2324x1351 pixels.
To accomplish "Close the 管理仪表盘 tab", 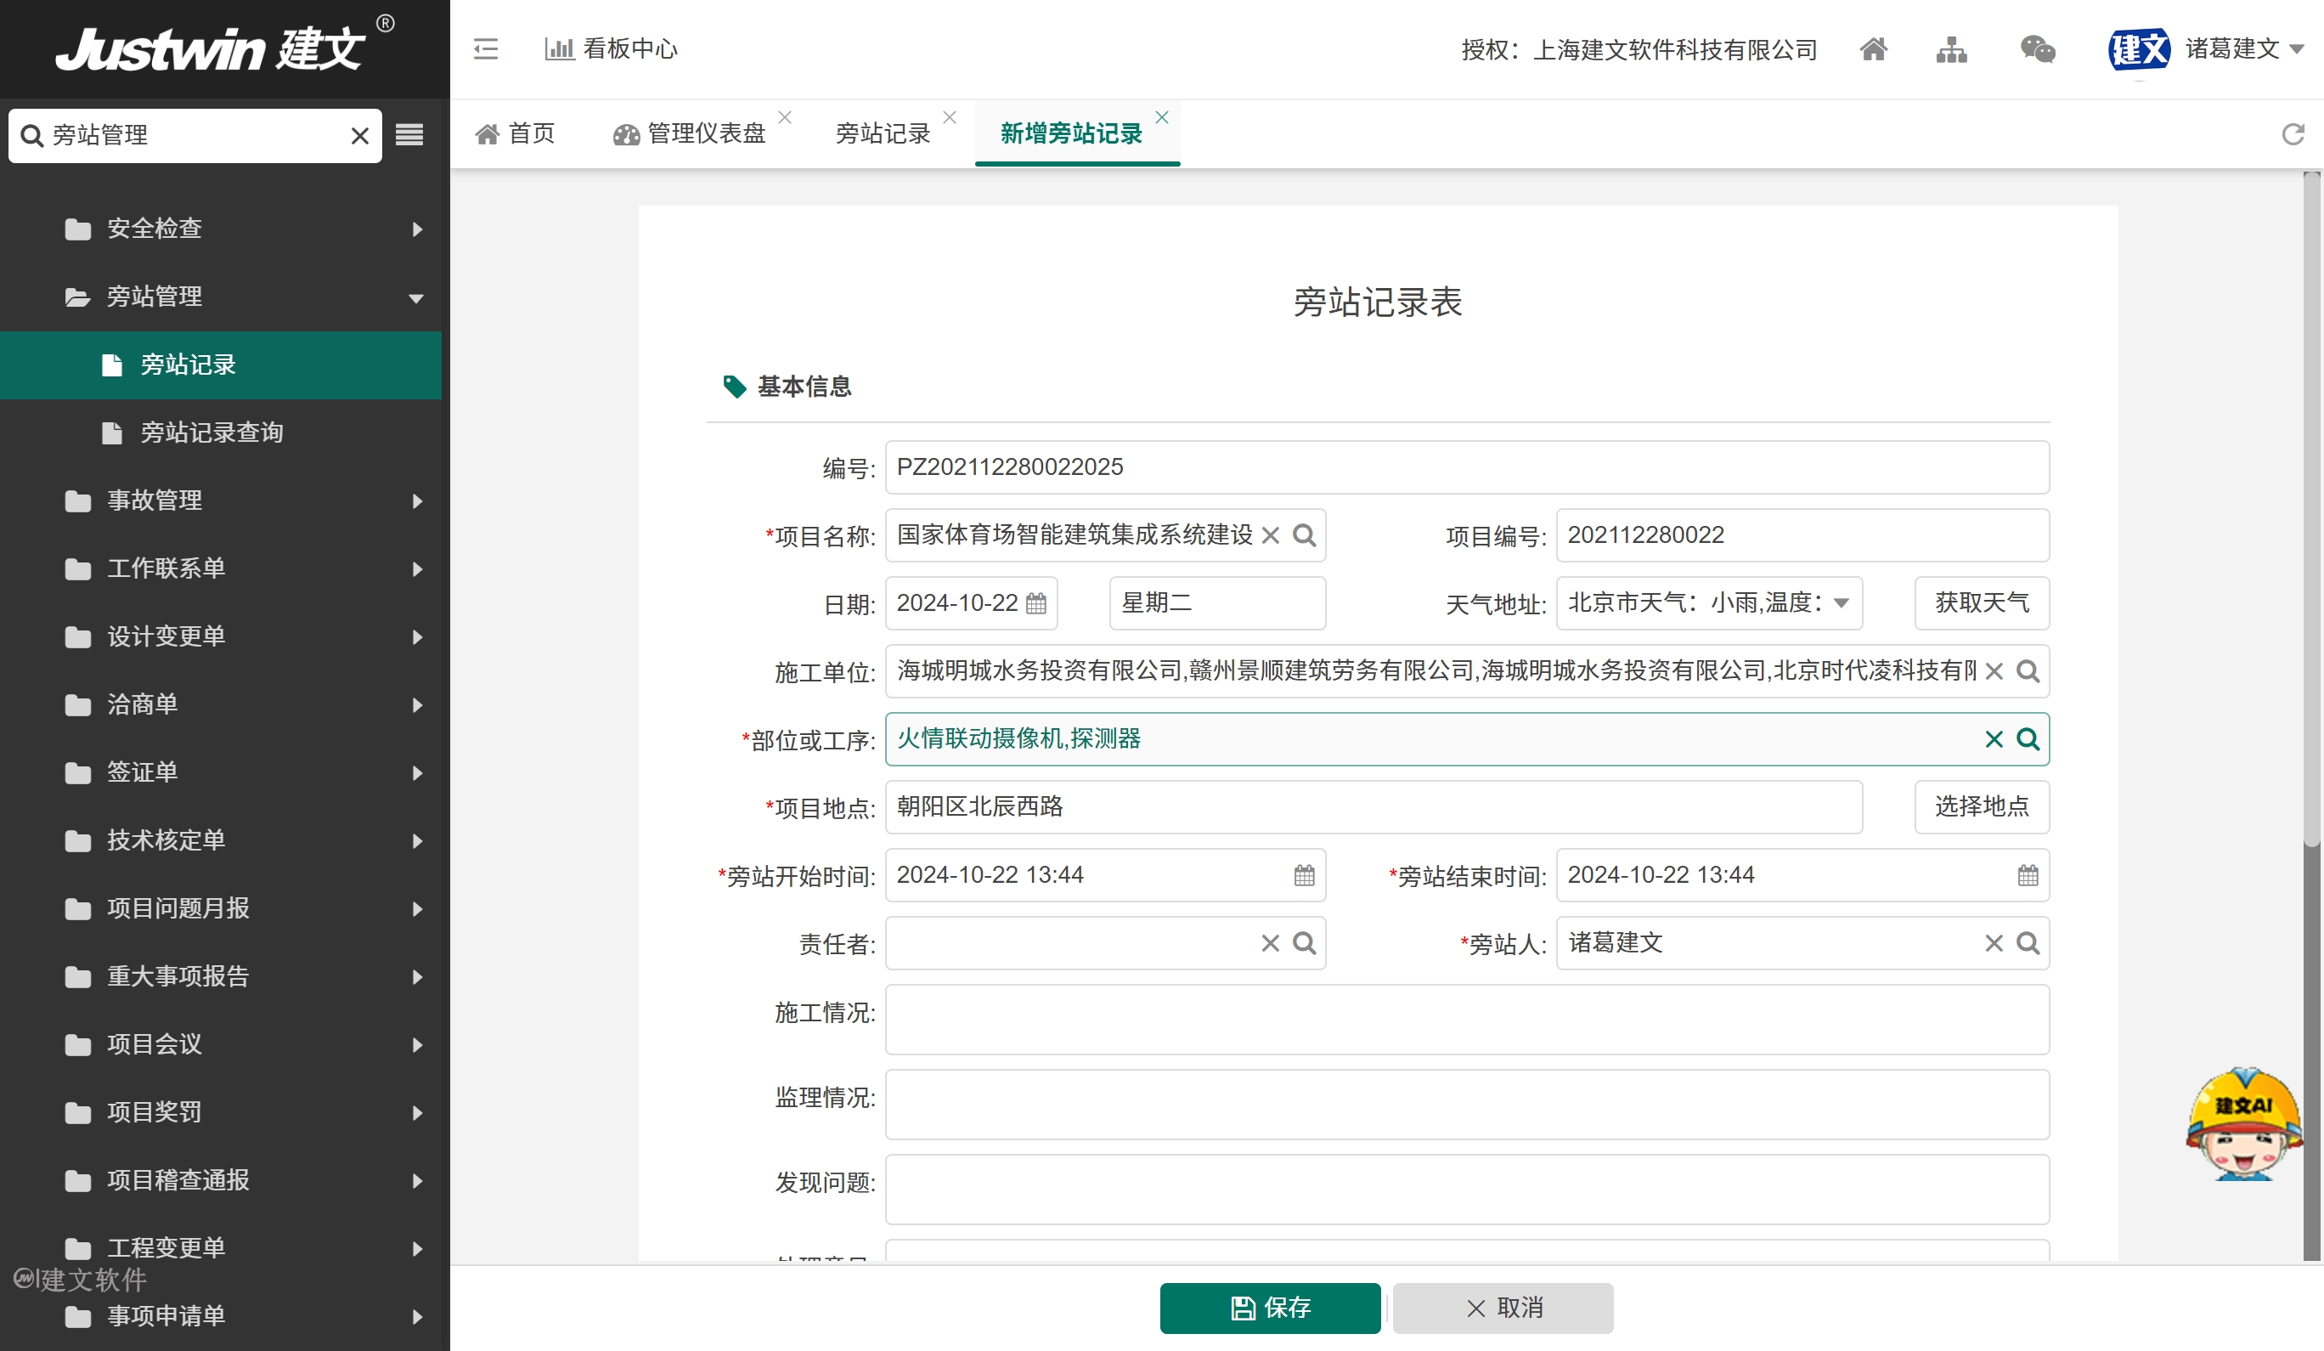I will coord(785,117).
